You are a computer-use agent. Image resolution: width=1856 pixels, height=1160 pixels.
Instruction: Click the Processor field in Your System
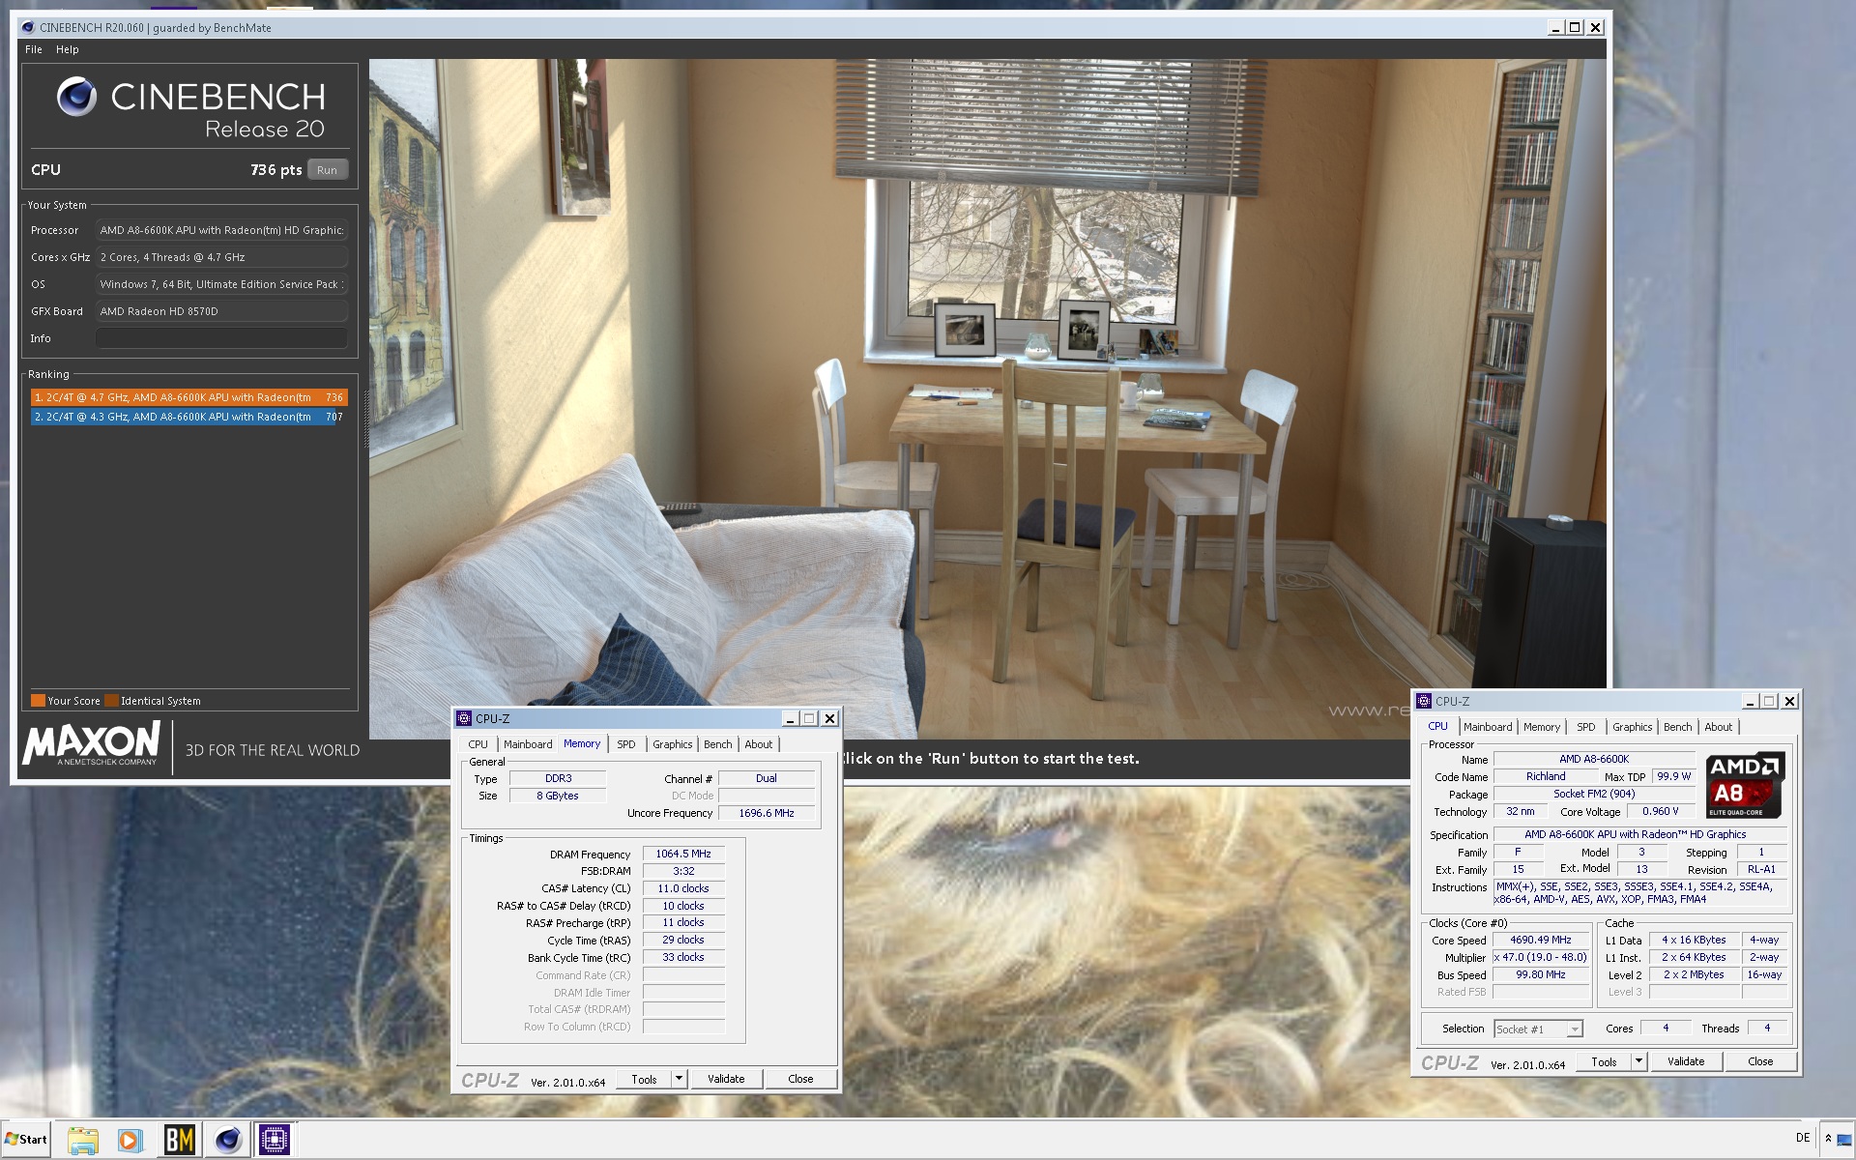tap(221, 230)
